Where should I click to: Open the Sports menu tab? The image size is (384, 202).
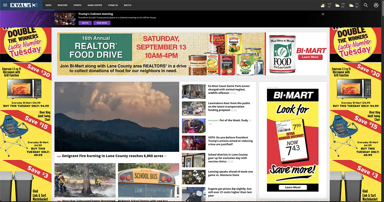coord(77,5)
